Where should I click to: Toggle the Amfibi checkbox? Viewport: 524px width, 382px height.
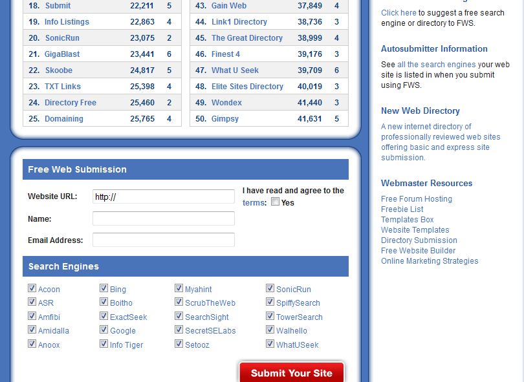coord(32,315)
